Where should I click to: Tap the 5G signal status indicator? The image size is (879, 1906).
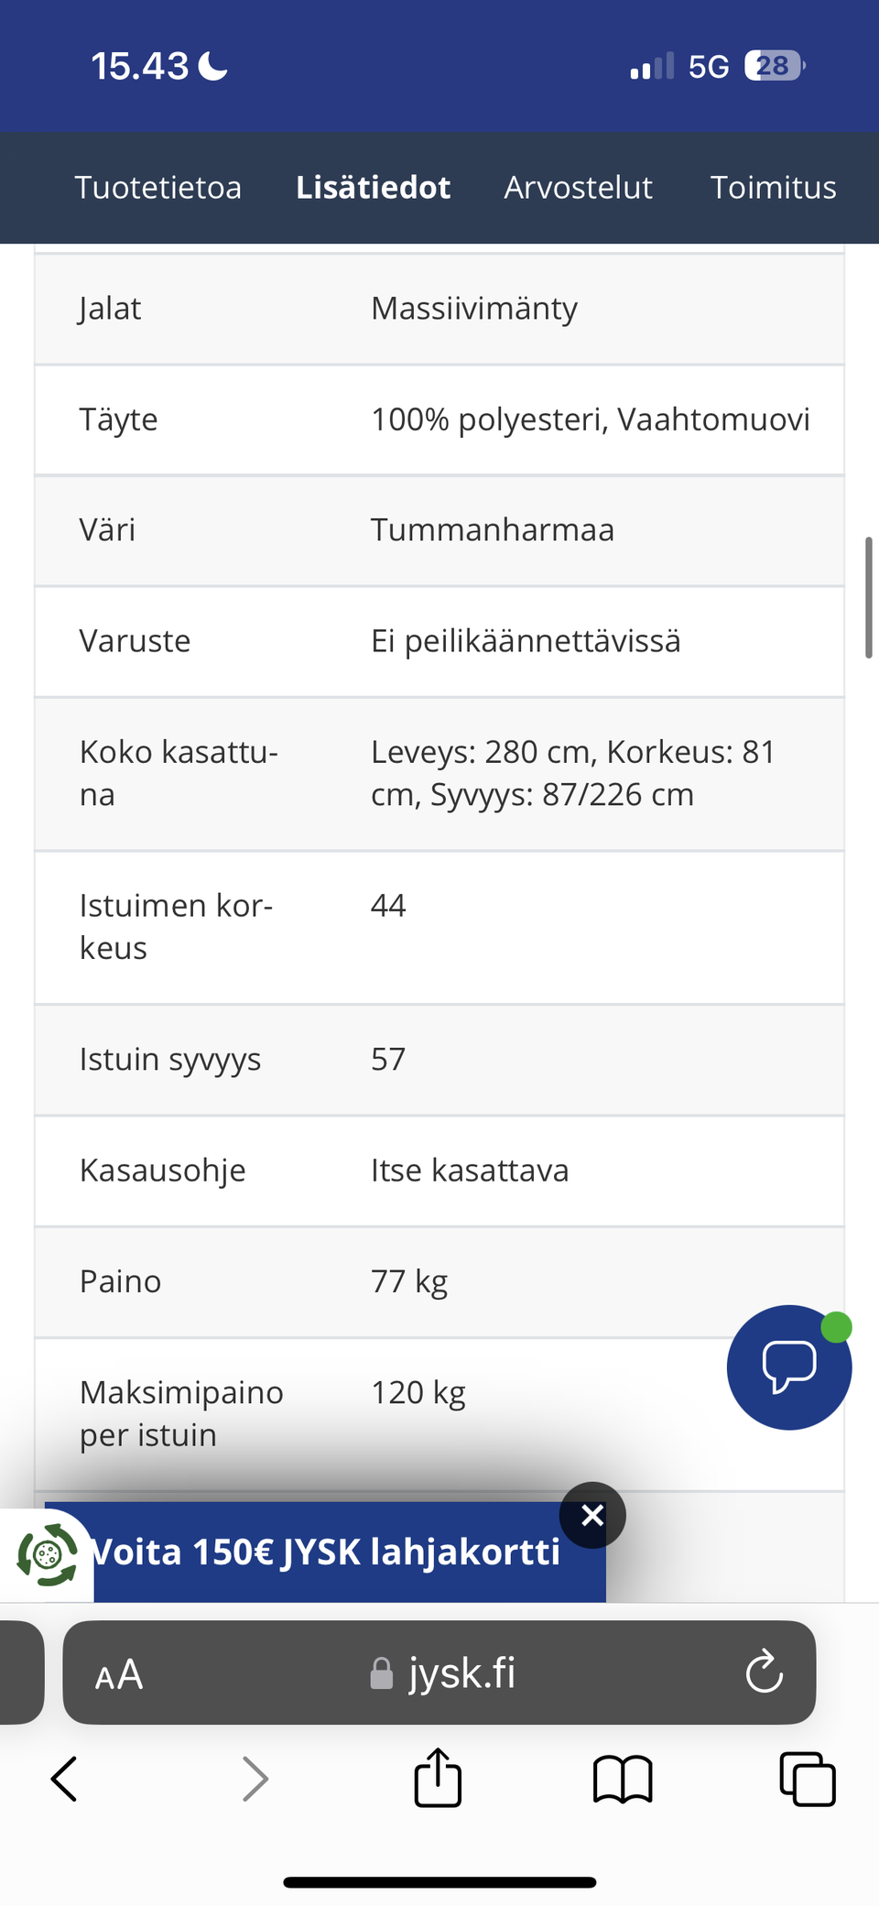click(708, 67)
